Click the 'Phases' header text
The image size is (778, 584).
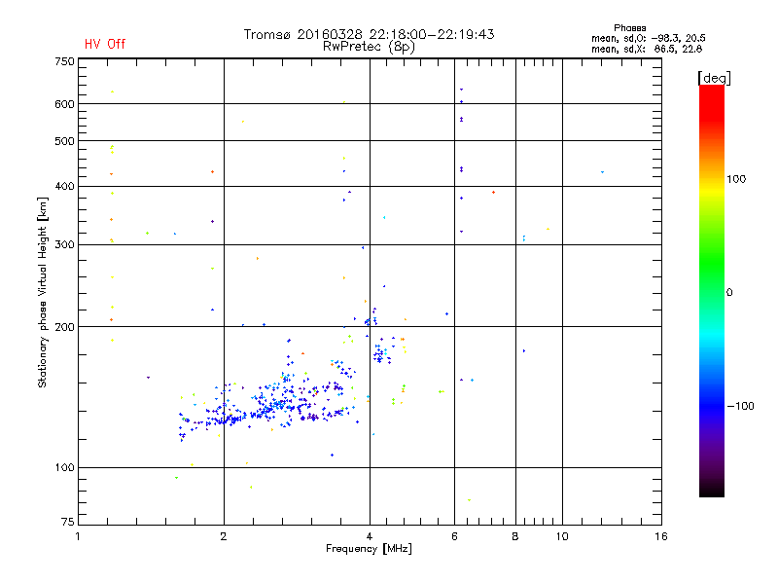629,28
